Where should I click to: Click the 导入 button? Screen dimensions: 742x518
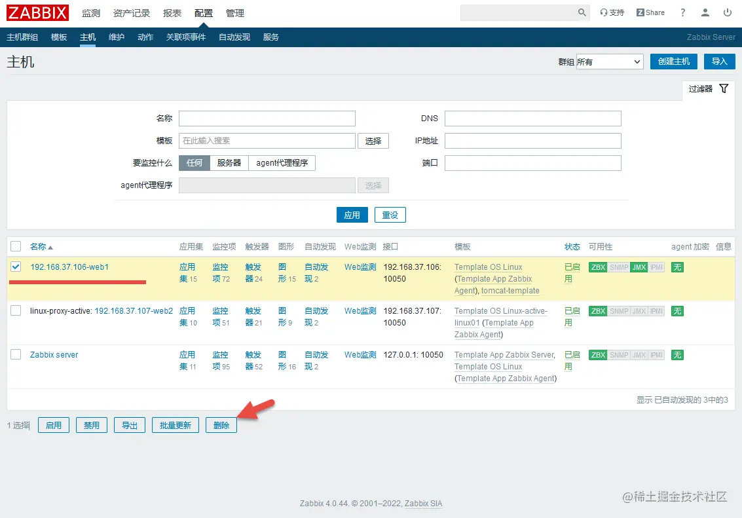pos(719,62)
